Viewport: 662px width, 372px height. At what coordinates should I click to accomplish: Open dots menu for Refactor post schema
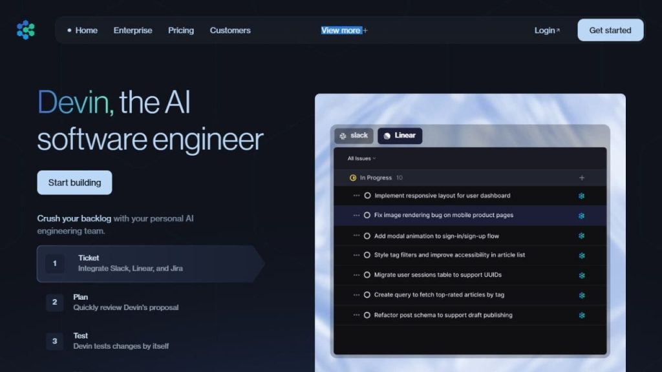pos(356,315)
